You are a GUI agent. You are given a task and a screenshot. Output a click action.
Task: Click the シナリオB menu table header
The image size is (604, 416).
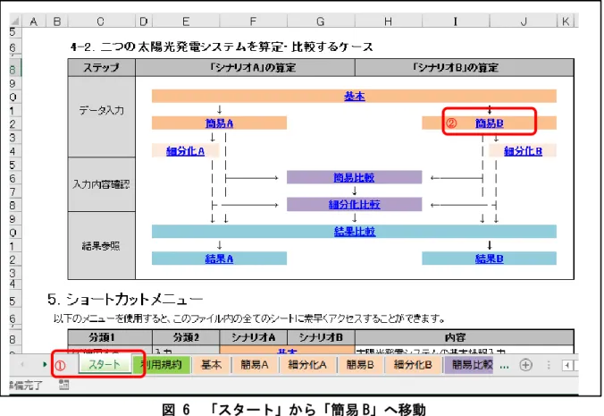pyautogui.click(x=321, y=337)
